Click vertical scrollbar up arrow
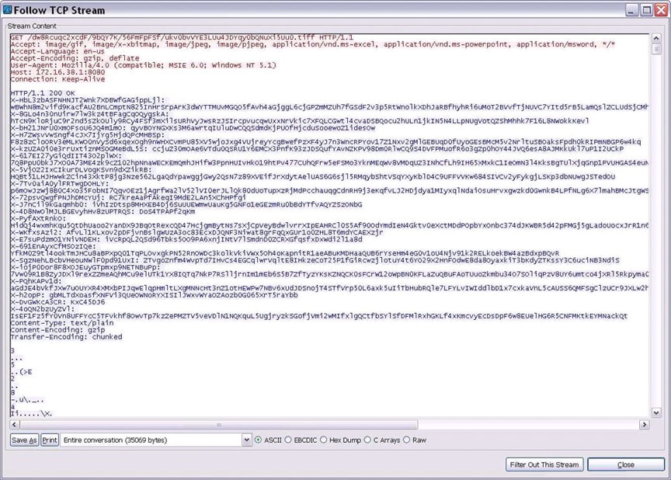This screenshot has width=671, height=480. coord(656,39)
